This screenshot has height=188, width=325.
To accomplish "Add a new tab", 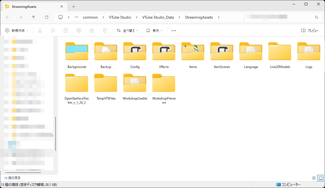I will click(x=73, y=6).
